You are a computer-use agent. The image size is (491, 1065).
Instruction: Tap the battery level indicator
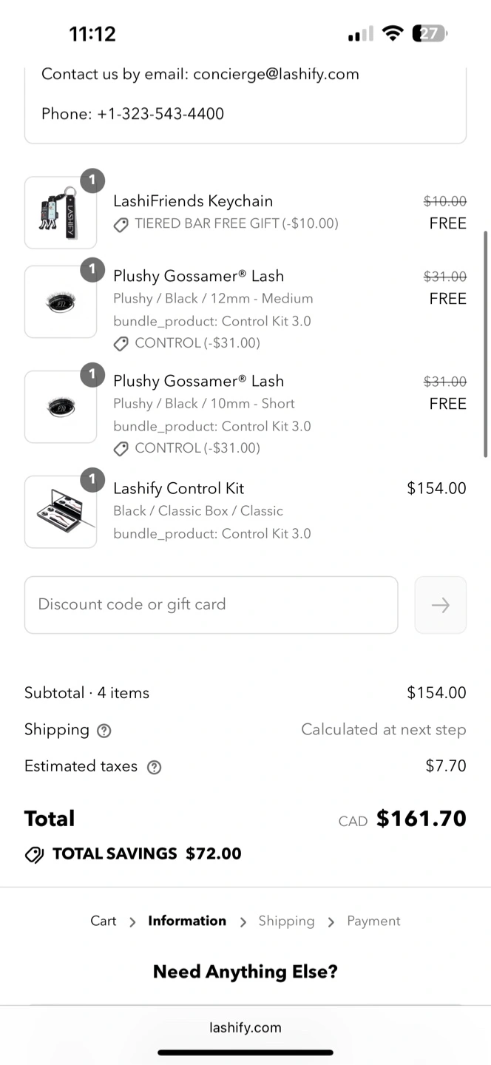click(x=430, y=33)
